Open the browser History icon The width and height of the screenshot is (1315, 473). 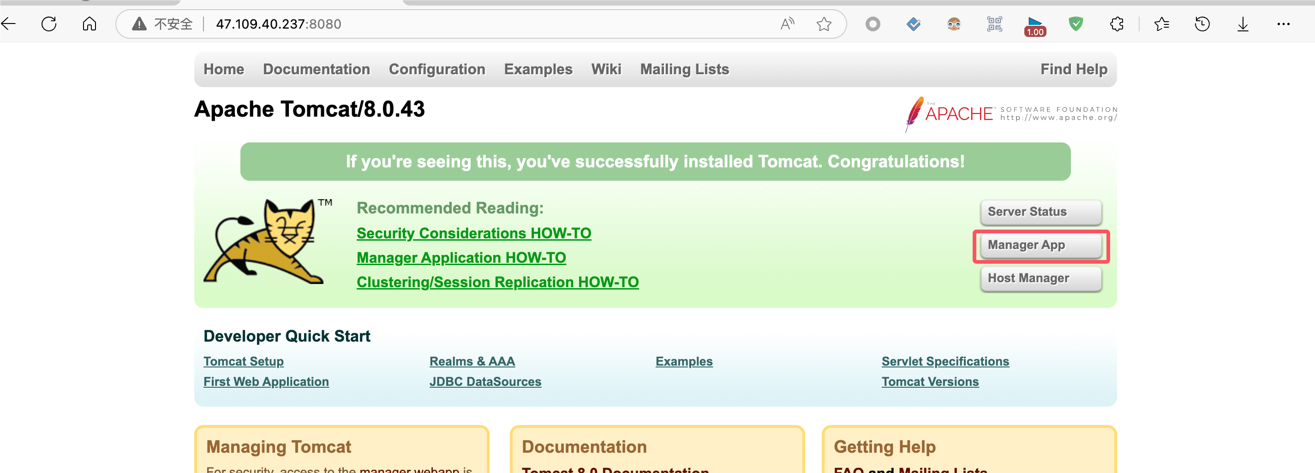(1202, 24)
